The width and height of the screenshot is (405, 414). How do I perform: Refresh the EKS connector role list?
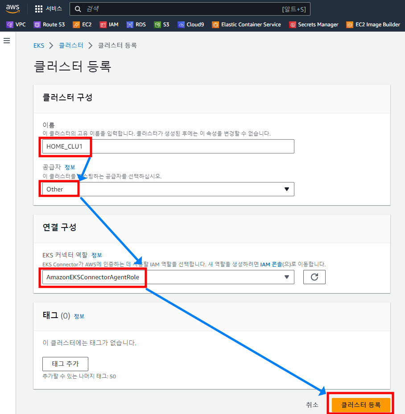click(314, 277)
